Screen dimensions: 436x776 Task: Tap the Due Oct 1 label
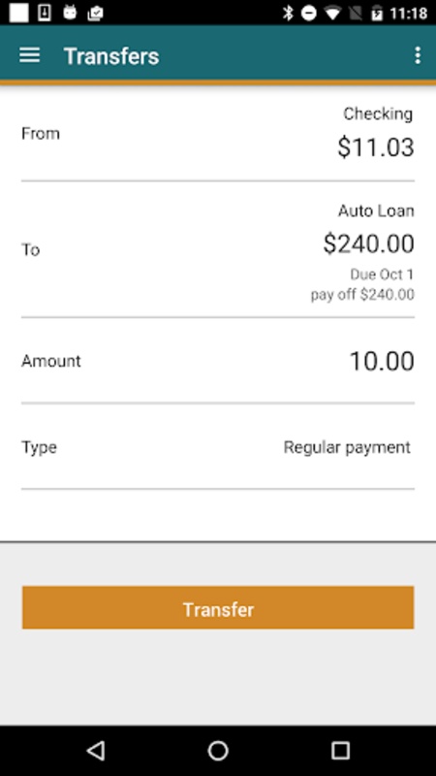[382, 275]
